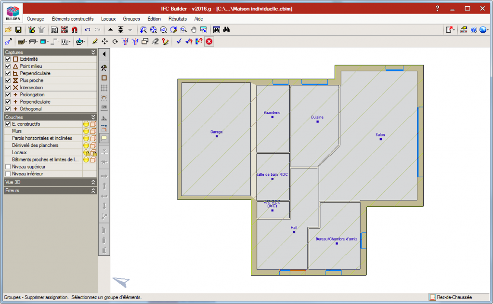Screen dimensions: 493x304
Task: Click the yellow light bulb beside Murs
Action: (x=86, y=131)
